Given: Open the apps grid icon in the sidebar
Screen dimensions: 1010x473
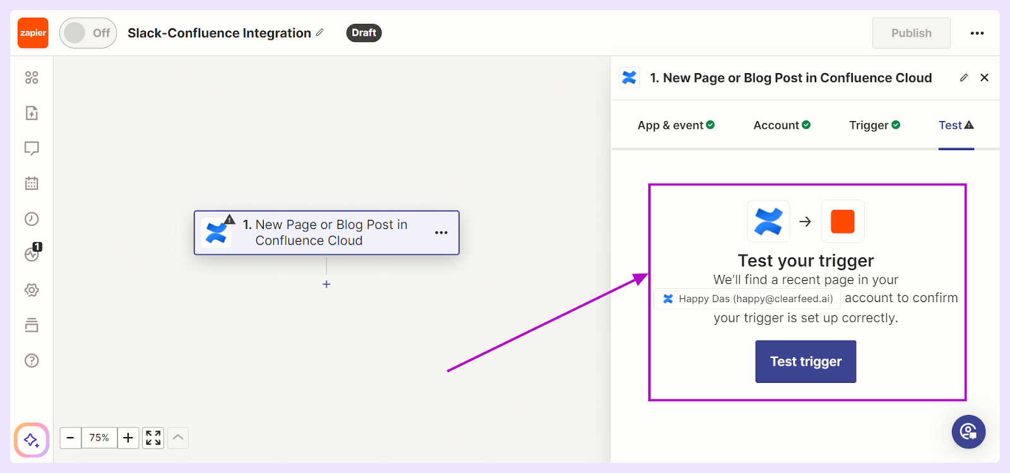Looking at the screenshot, I should coord(32,78).
